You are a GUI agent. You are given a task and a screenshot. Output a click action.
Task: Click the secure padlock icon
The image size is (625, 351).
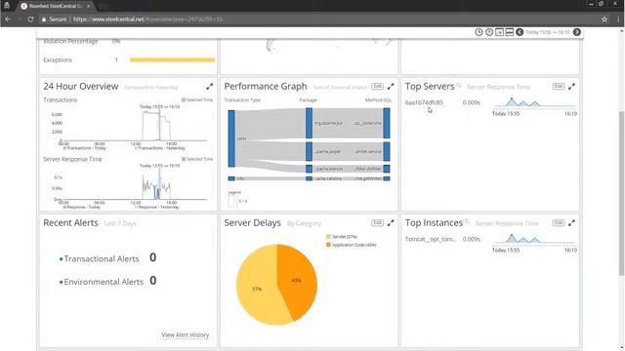[44, 19]
